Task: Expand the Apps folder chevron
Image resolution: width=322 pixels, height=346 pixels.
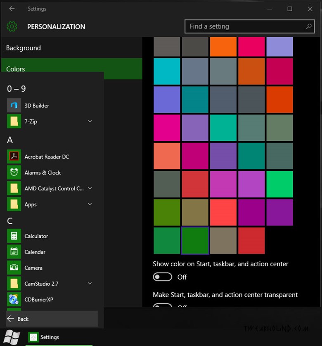Action: pyautogui.click(x=90, y=204)
